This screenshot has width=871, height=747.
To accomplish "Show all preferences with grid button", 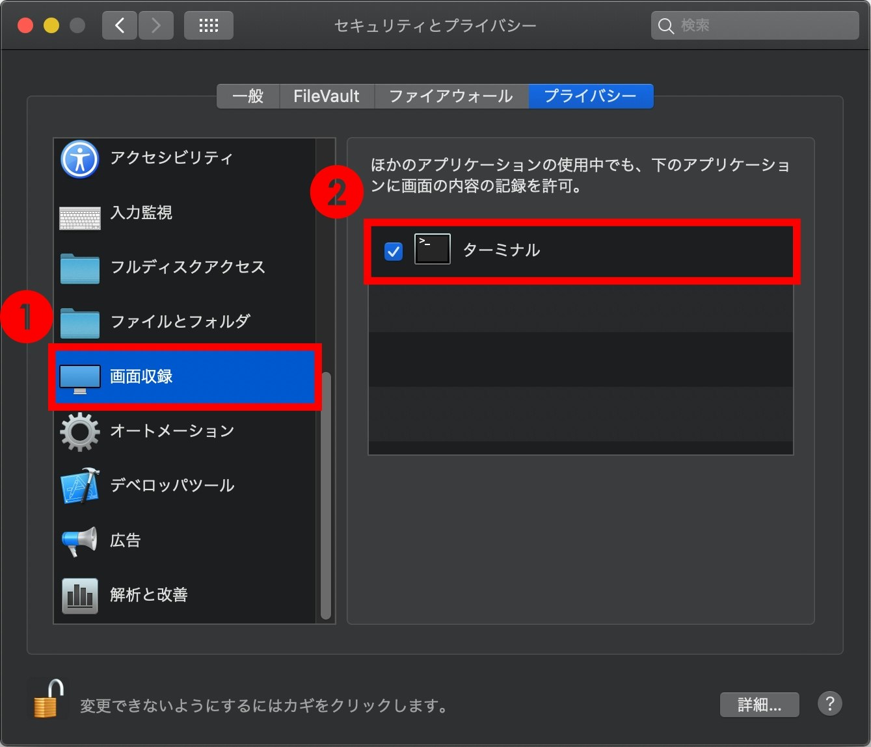I will (x=208, y=25).
